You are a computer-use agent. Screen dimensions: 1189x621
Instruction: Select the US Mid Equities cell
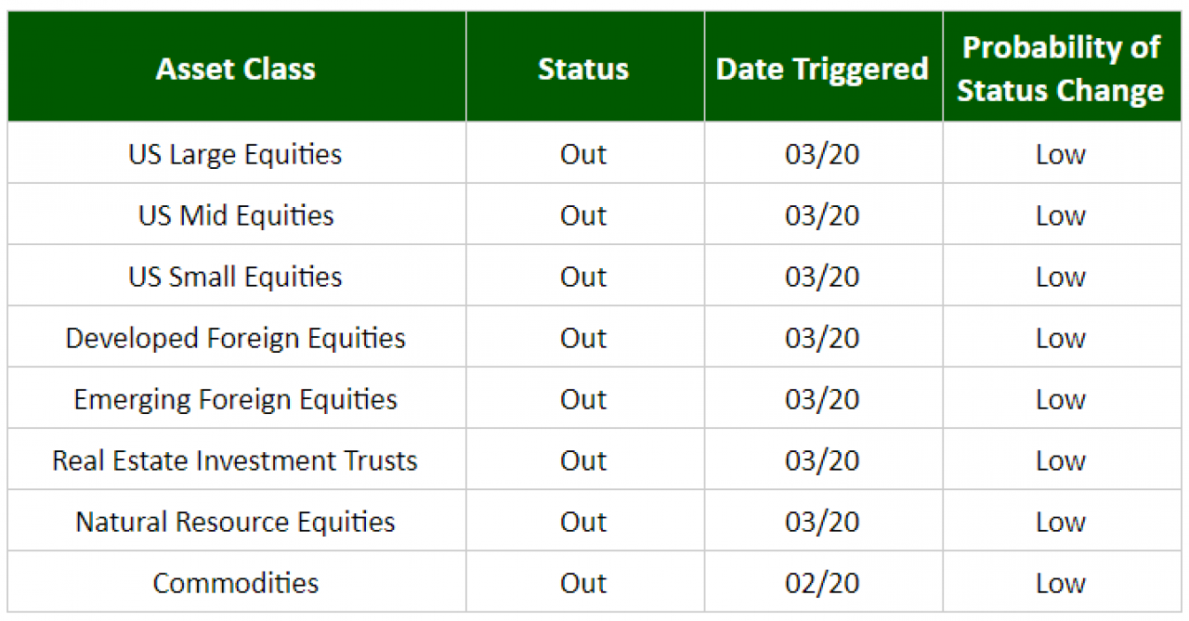236,215
